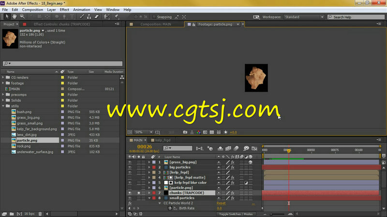Open the graph editor icon

click(x=254, y=149)
